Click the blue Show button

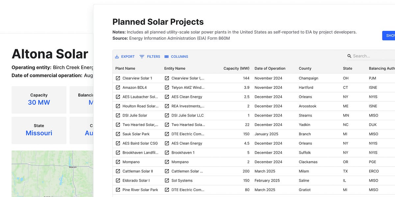tap(389, 35)
